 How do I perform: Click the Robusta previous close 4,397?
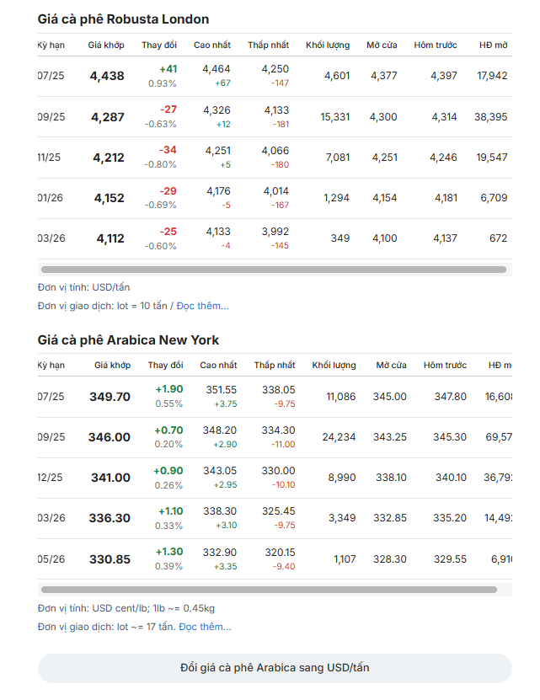click(x=444, y=76)
